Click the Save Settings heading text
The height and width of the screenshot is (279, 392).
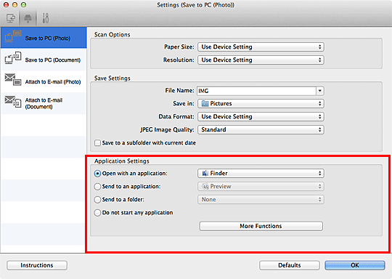tap(113, 78)
